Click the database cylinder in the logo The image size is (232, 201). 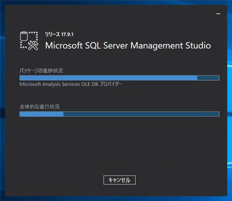pos(24,37)
